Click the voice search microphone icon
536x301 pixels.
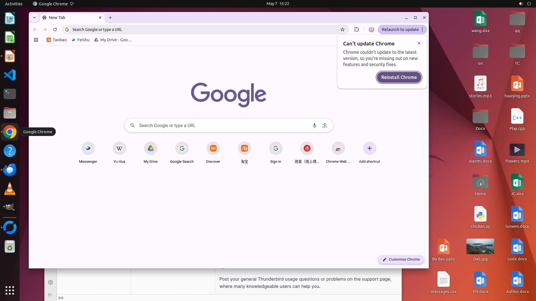314,126
